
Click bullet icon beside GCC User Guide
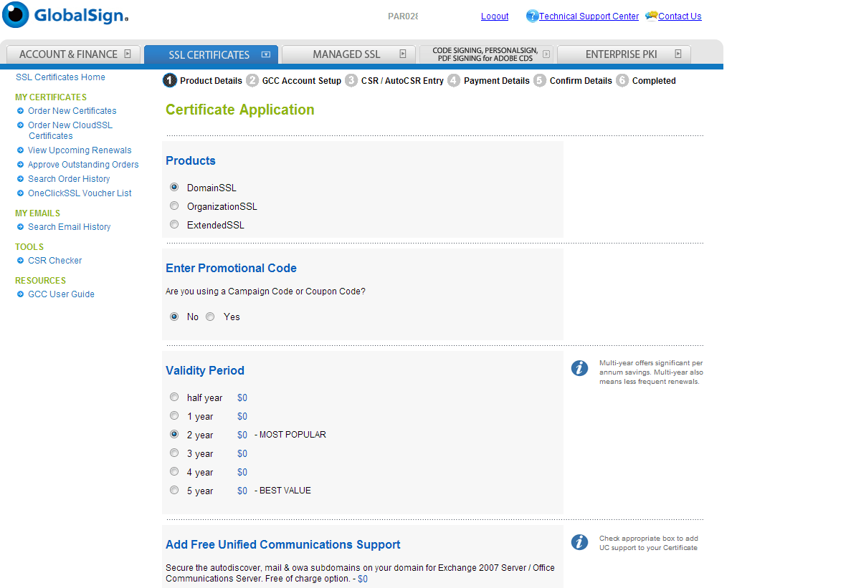coord(20,294)
